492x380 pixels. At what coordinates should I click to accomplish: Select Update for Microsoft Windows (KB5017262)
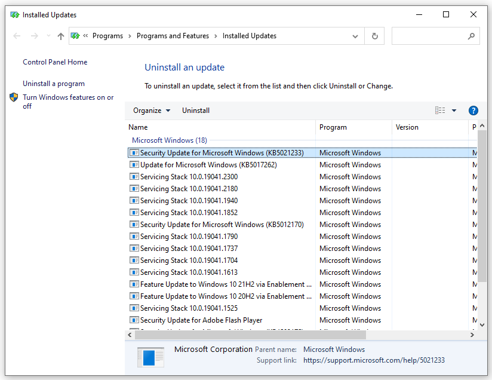[x=208, y=165]
